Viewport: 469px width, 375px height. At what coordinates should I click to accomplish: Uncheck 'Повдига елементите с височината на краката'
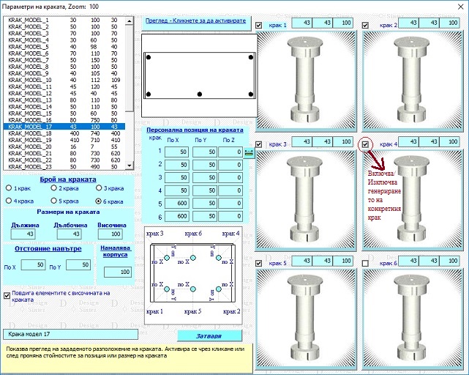pyautogui.click(x=7, y=296)
